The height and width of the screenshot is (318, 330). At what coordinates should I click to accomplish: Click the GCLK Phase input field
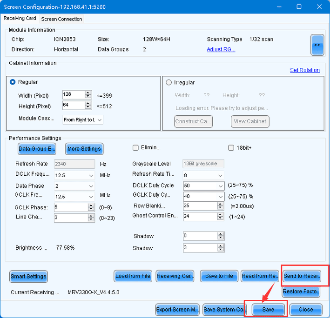pos(71,207)
